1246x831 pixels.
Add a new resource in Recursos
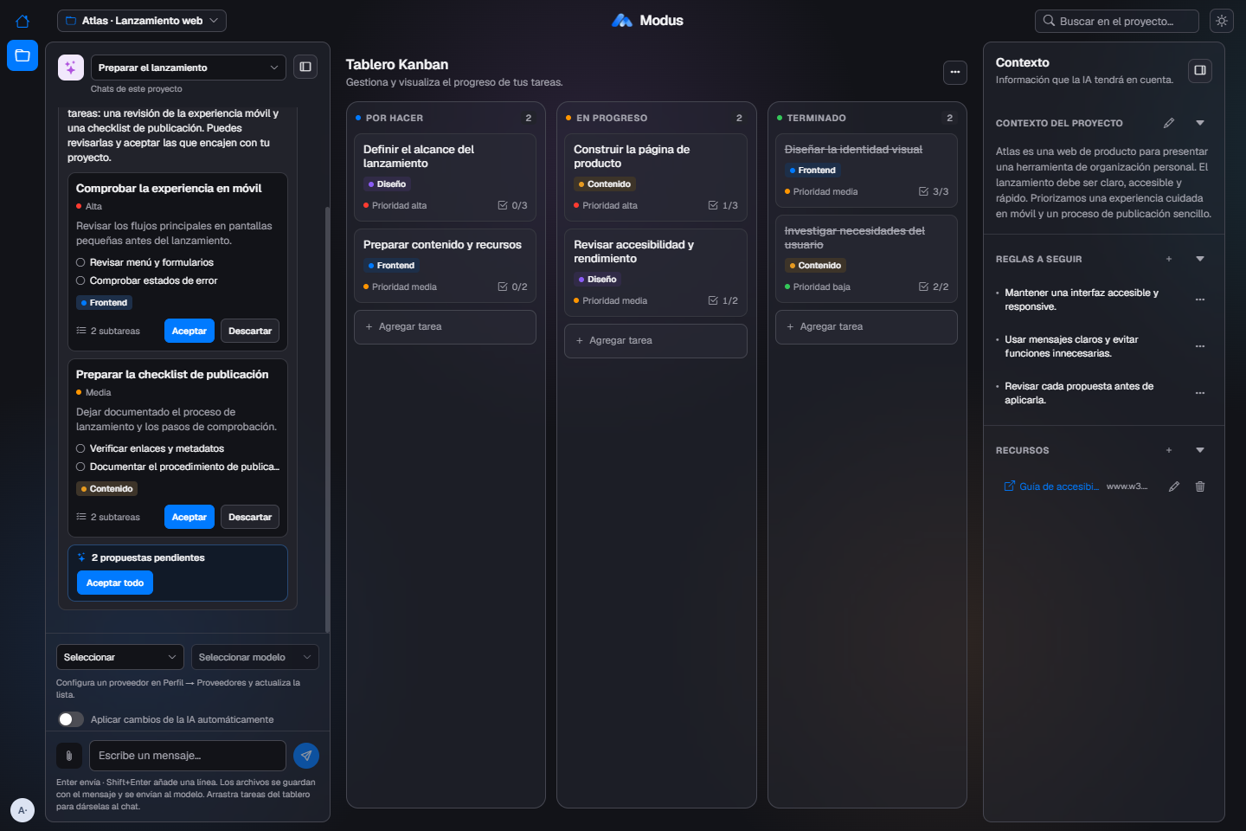[1169, 450]
